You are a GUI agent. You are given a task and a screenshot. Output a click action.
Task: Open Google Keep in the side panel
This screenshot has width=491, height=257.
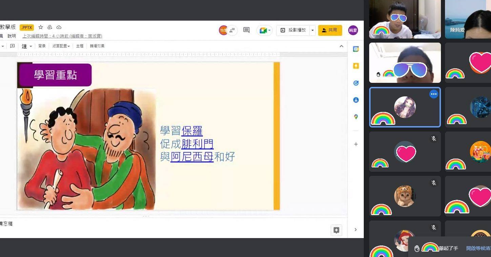[356, 66]
